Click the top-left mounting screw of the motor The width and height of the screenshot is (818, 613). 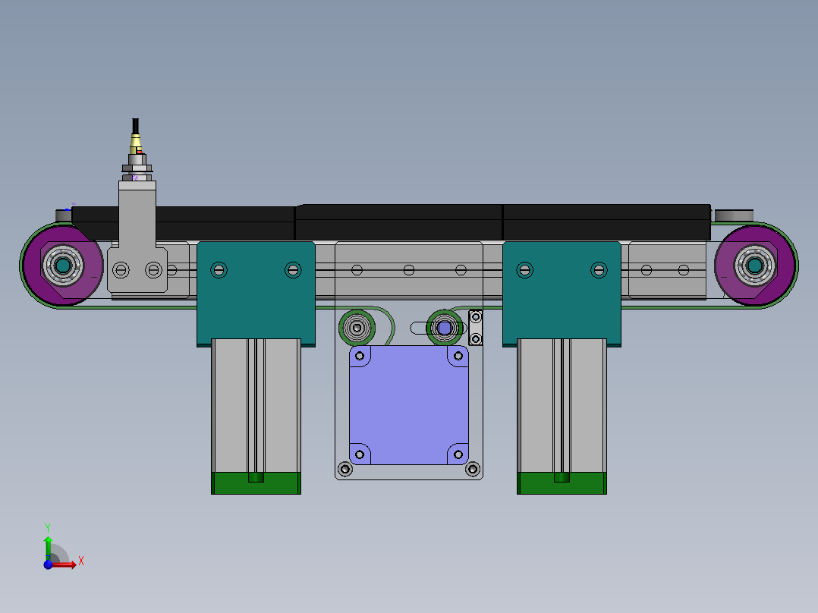[x=360, y=356]
